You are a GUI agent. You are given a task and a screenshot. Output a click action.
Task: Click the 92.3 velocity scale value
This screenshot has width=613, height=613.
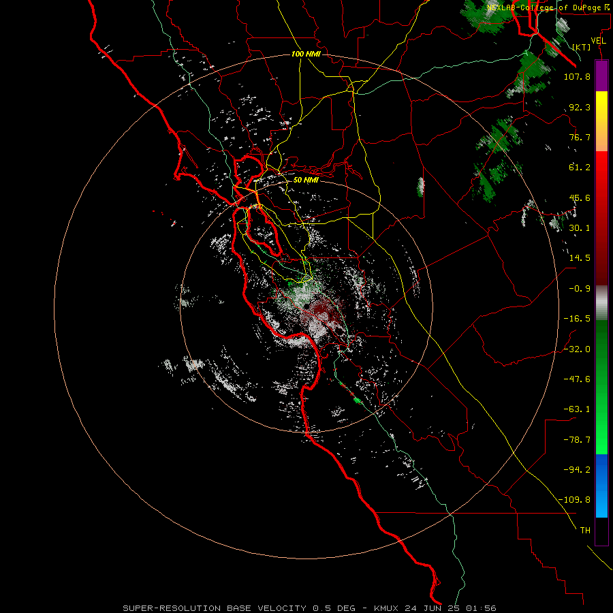pyautogui.click(x=580, y=107)
